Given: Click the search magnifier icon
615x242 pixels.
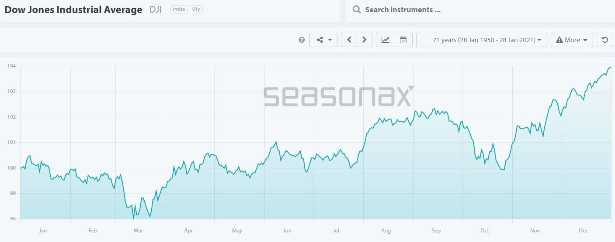Looking at the screenshot, I should point(357,10).
